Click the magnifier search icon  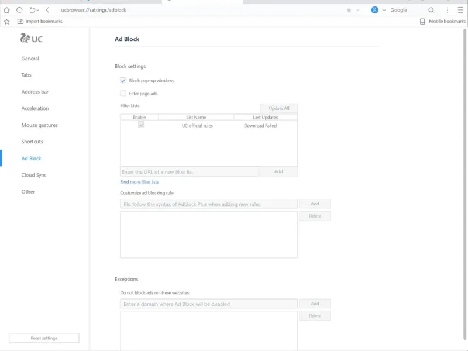431,10
